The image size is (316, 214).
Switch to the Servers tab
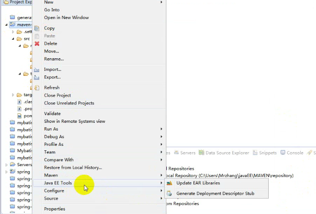point(185,153)
